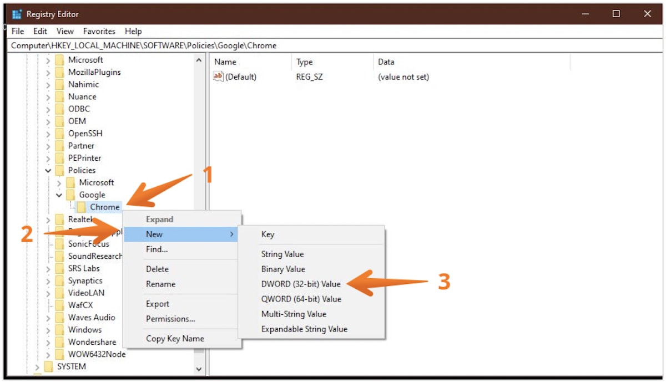Expand the OpenSSH registry key
Viewport: 666px width, 383px height.
coord(48,133)
